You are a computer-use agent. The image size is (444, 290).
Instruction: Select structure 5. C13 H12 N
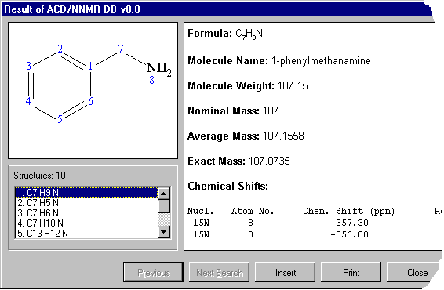tap(86, 234)
